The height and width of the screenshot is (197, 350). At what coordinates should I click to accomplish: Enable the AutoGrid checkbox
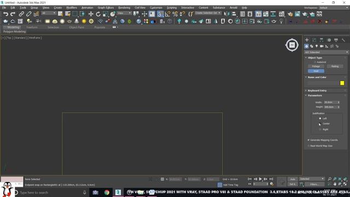(x=315, y=62)
